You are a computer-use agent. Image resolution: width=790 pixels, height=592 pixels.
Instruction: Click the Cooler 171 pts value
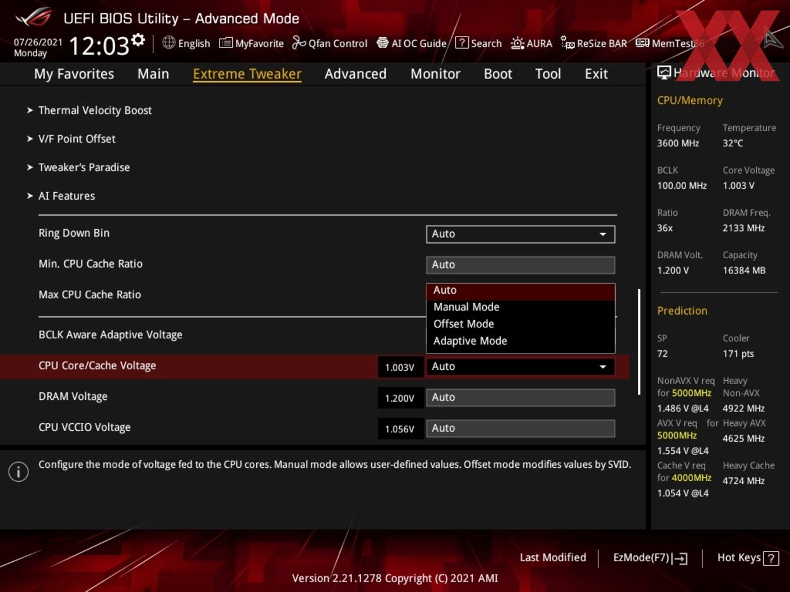[738, 354]
